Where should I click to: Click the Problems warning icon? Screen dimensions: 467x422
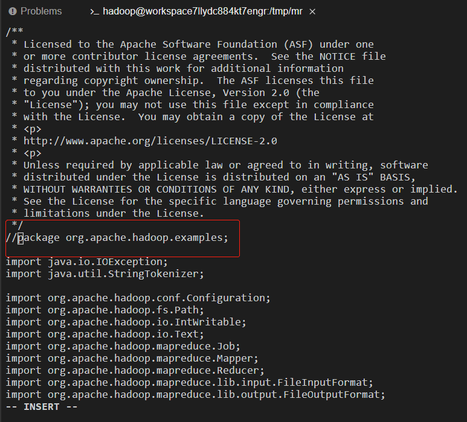click(x=13, y=11)
